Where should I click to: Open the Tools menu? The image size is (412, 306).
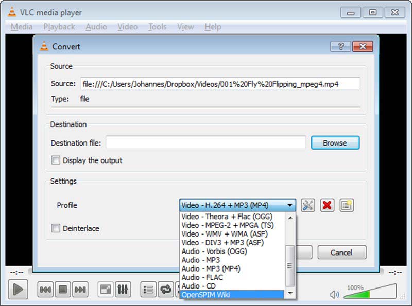[157, 27]
